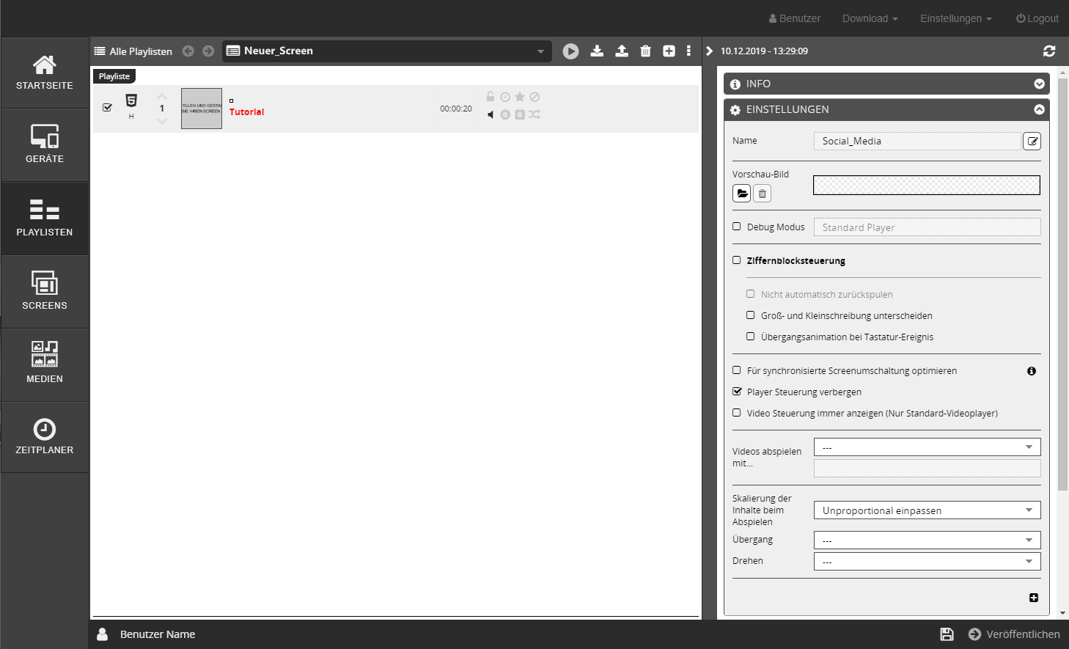Go to the MEDIEN sidebar section

click(45, 364)
